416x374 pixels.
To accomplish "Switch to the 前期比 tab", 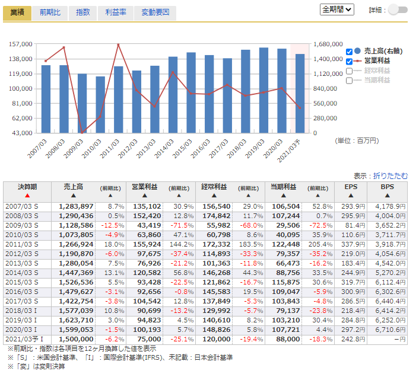I will pos(50,12).
